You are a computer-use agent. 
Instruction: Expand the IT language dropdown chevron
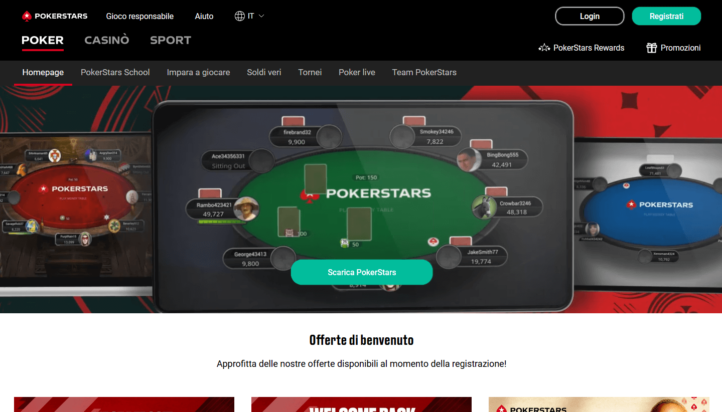pos(261,16)
